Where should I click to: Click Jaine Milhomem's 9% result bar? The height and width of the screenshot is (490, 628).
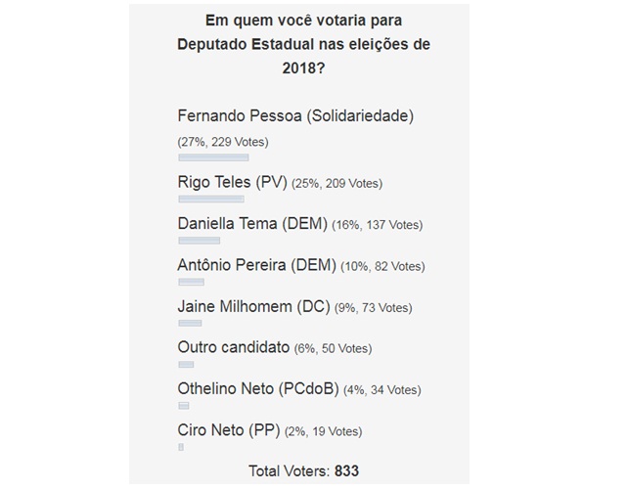pos(190,323)
